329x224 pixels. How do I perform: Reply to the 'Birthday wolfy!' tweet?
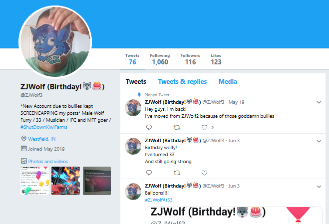pyautogui.click(x=149, y=173)
